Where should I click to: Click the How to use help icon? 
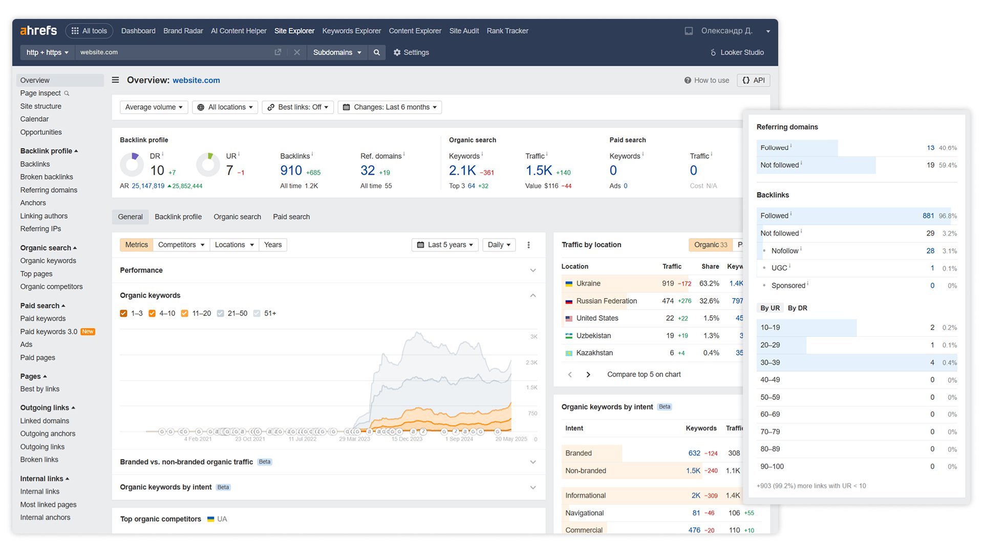[x=688, y=80]
